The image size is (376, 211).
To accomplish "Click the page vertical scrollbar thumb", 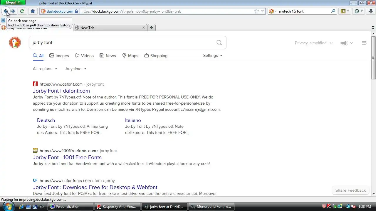I will [374, 58].
